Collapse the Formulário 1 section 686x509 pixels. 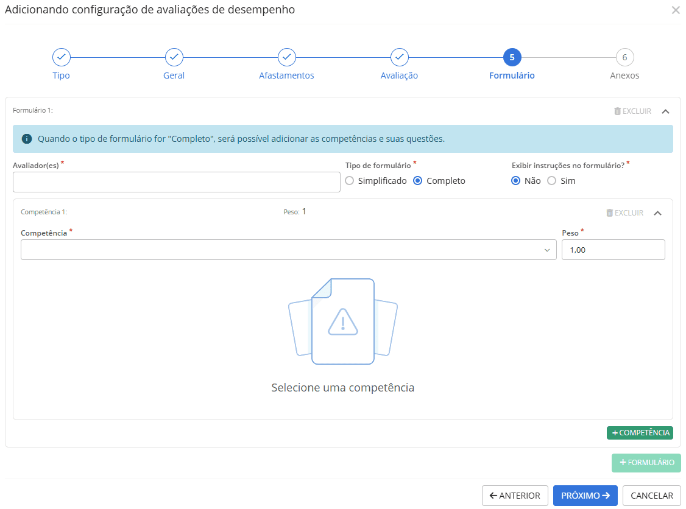665,111
